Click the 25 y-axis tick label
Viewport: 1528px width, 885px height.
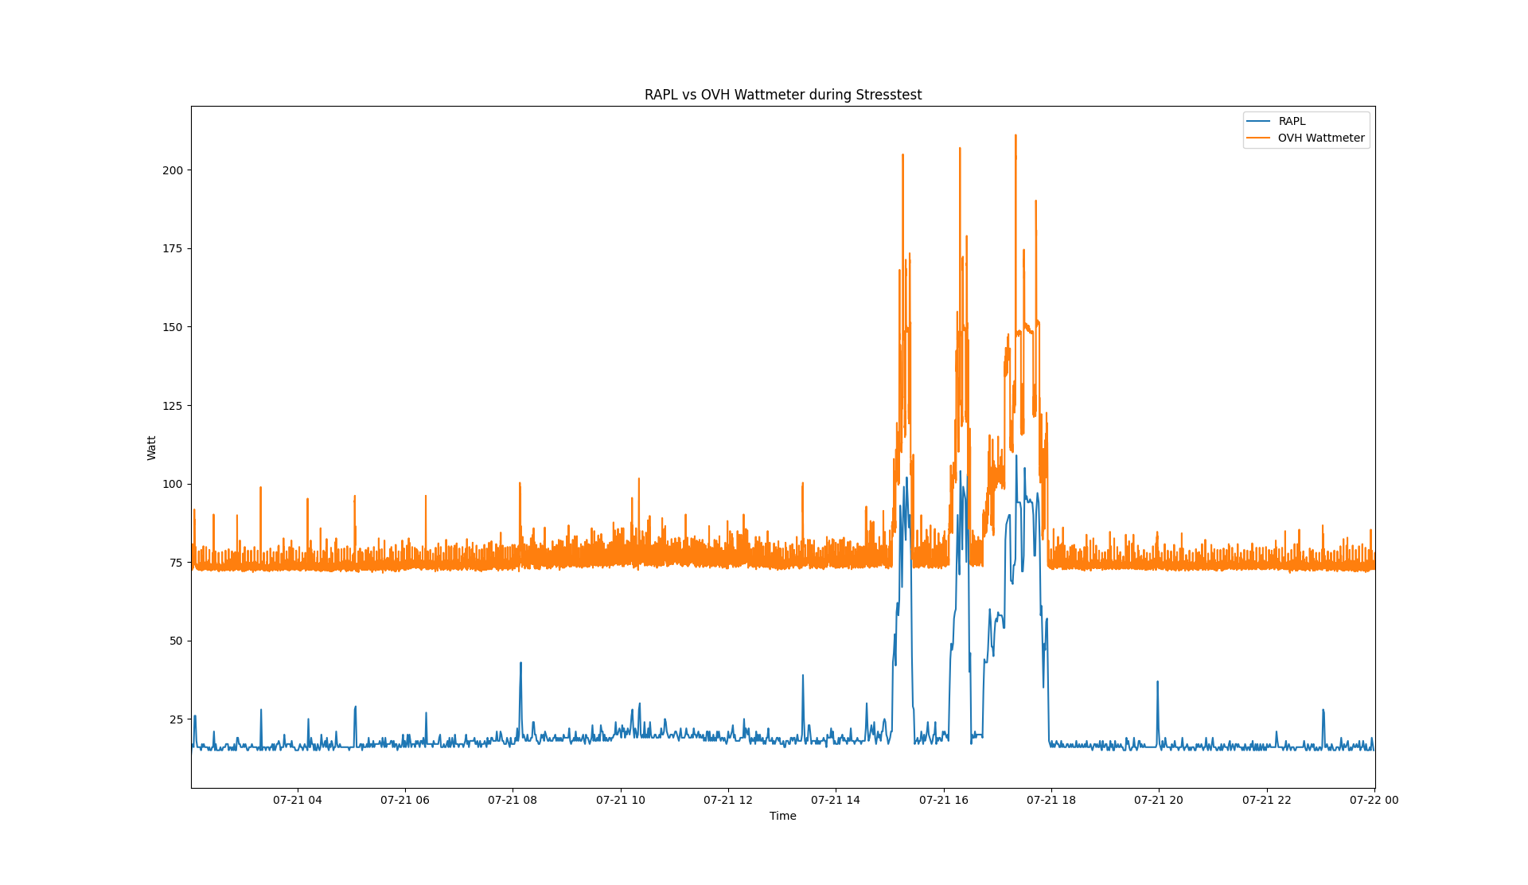[175, 719]
